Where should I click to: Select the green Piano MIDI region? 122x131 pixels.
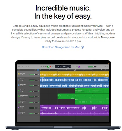92,91
